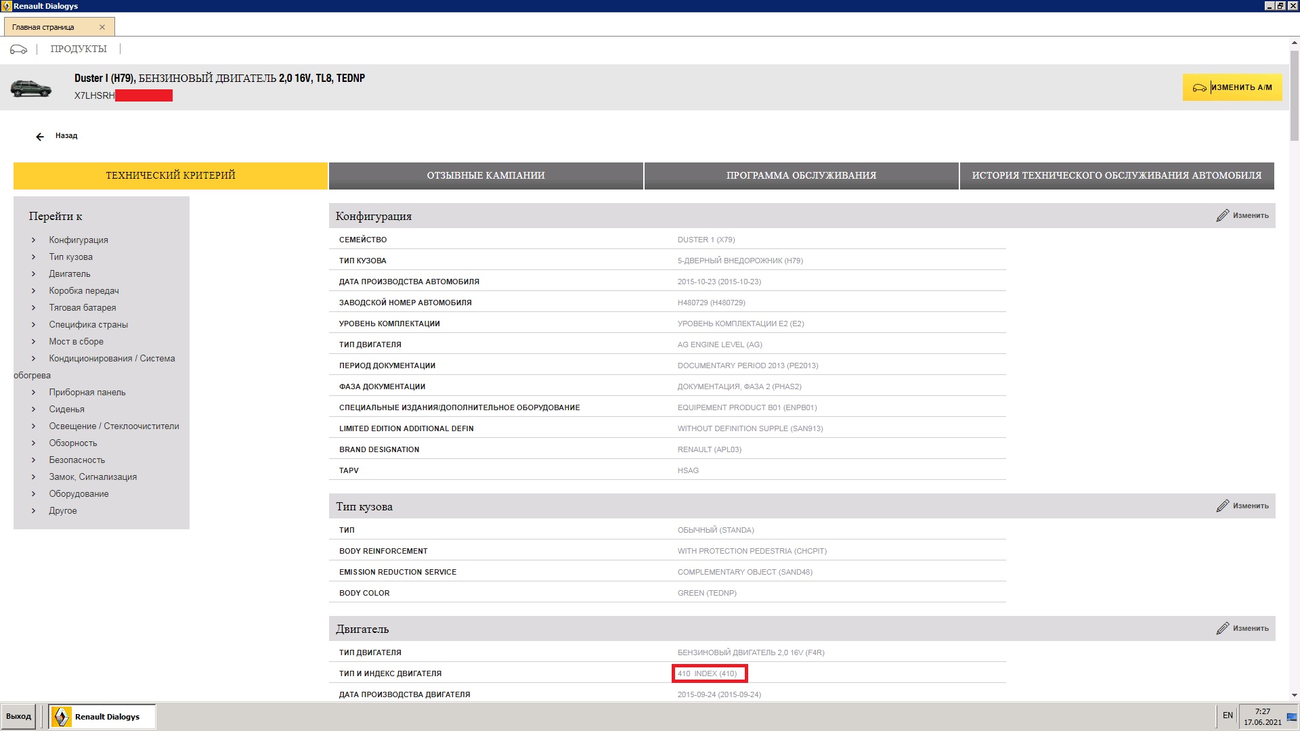
Task: Click Renault logo icon in title bar
Action: click(6, 6)
